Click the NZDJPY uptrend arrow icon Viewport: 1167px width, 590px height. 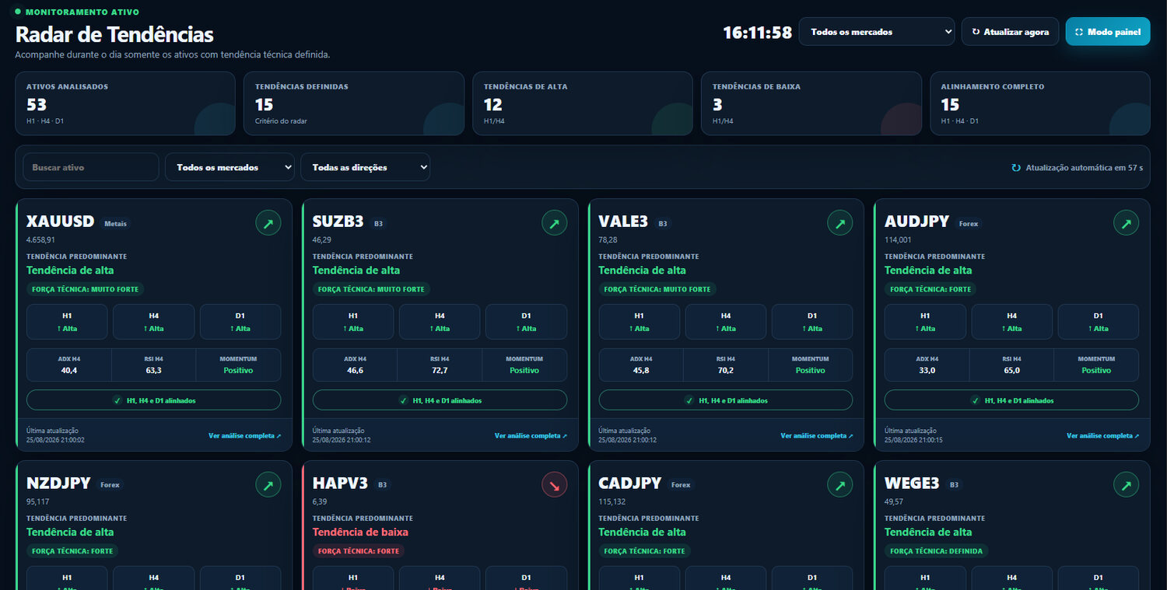pyautogui.click(x=268, y=485)
